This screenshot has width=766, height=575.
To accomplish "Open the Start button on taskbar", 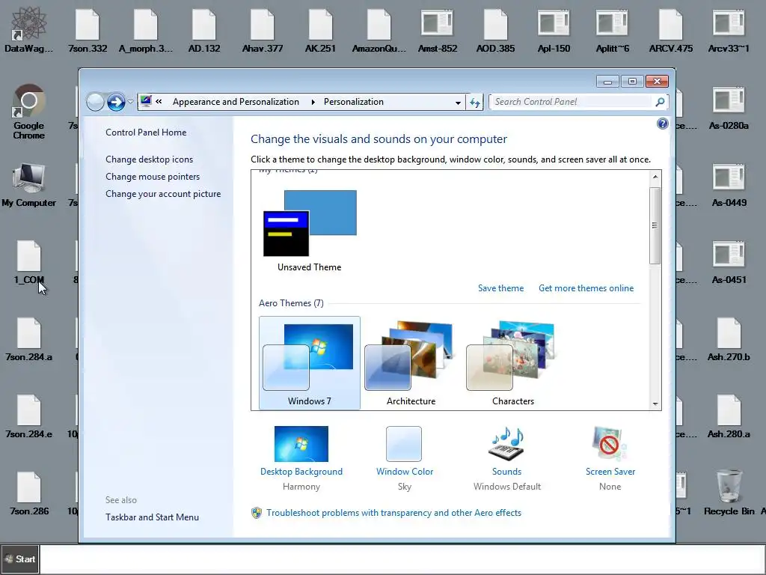I will pyautogui.click(x=20, y=559).
